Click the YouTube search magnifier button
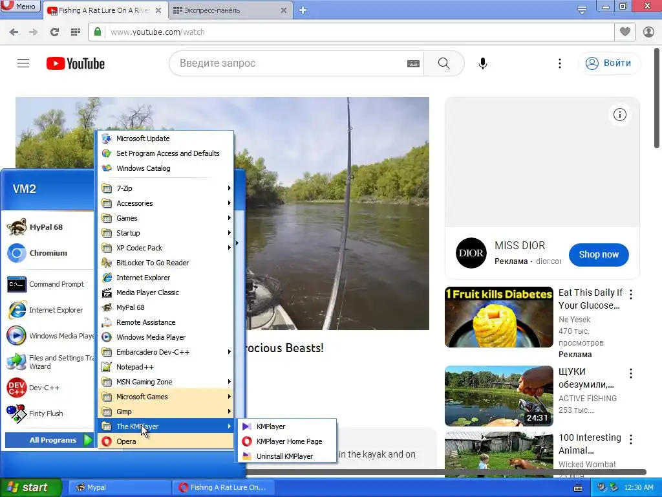Image resolution: width=662 pixels, height=497 pixels. tap(443, 63)
